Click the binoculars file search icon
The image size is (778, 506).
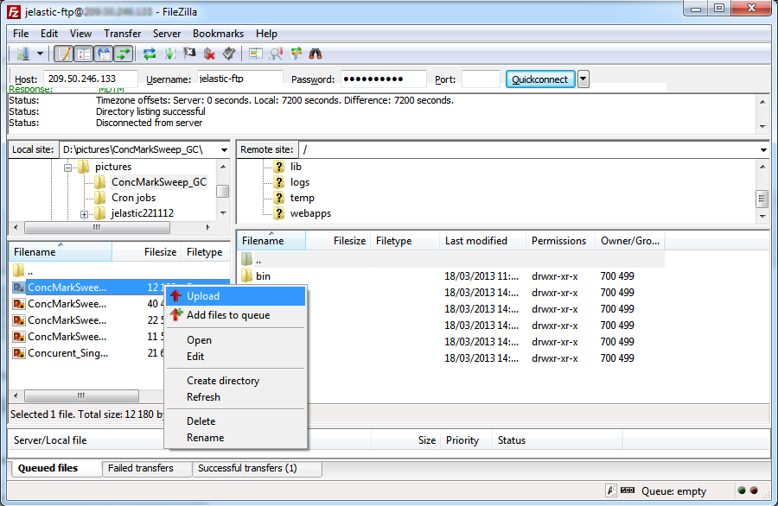[316, 54]
